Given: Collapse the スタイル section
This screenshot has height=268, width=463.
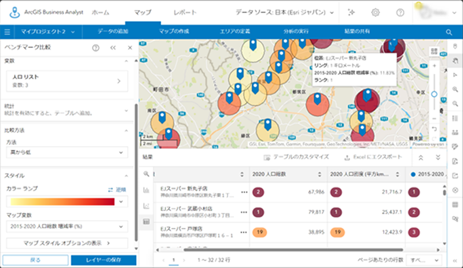Looking at the screenshot, I should tap(126, 176).
